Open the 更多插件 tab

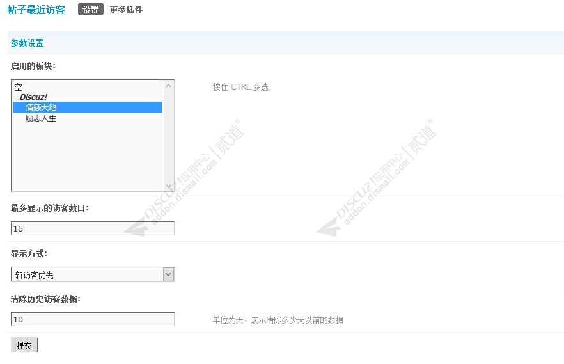tap(126, 10)
